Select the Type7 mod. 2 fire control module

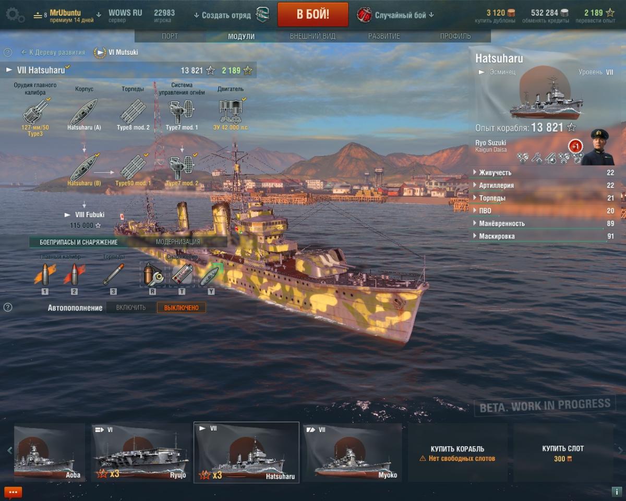[x=182, y=168]
